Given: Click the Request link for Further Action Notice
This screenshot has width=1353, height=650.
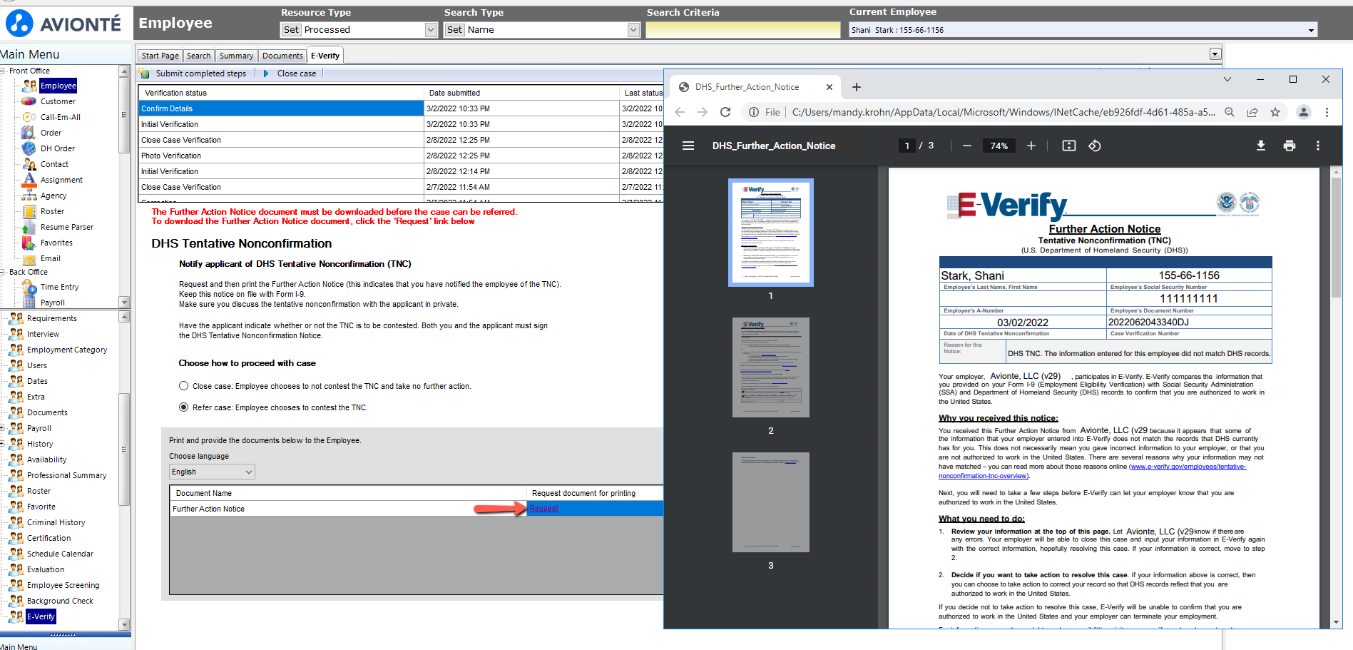Looking at the screenshot, I should (x=544, y=508).
